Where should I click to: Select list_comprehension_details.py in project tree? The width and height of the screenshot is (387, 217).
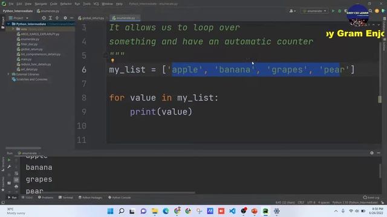pyautogui.click(x=39, y=54)
